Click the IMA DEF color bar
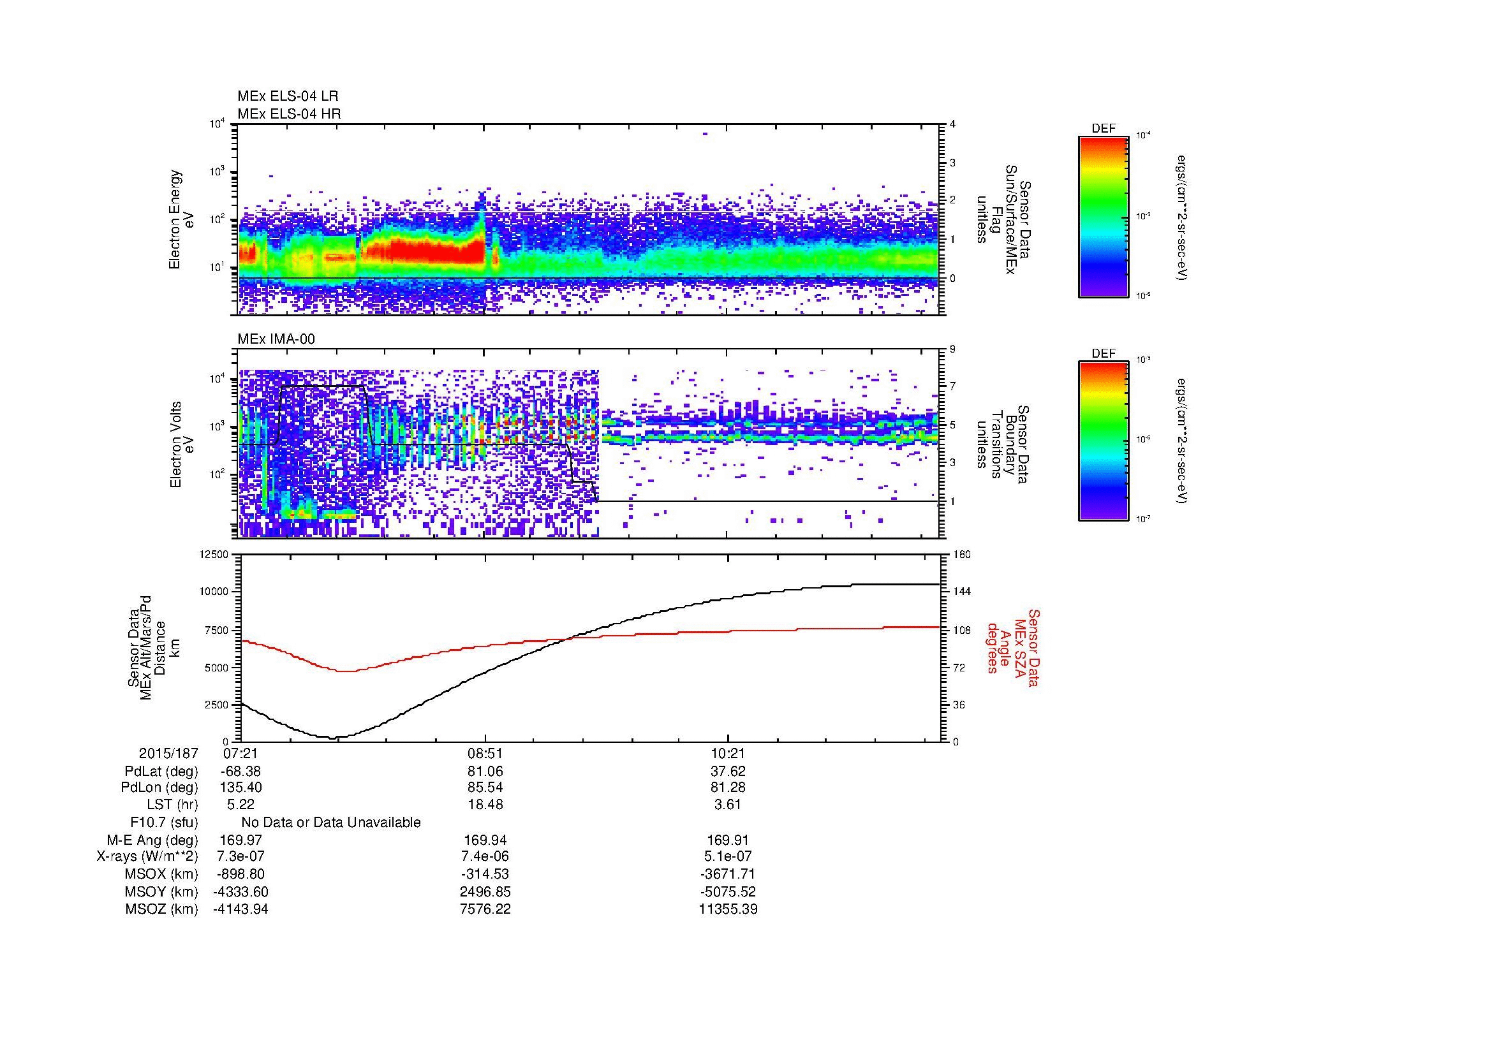This screenshot has height=1054, width=1492. [x=1104, y=441]
